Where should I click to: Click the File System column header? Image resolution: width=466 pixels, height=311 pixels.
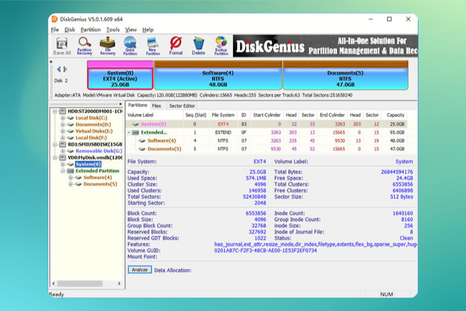tap(223, 115)
